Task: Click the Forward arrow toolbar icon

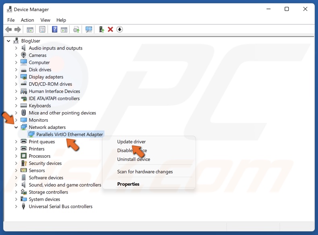Action: click(x=18, y=30)
